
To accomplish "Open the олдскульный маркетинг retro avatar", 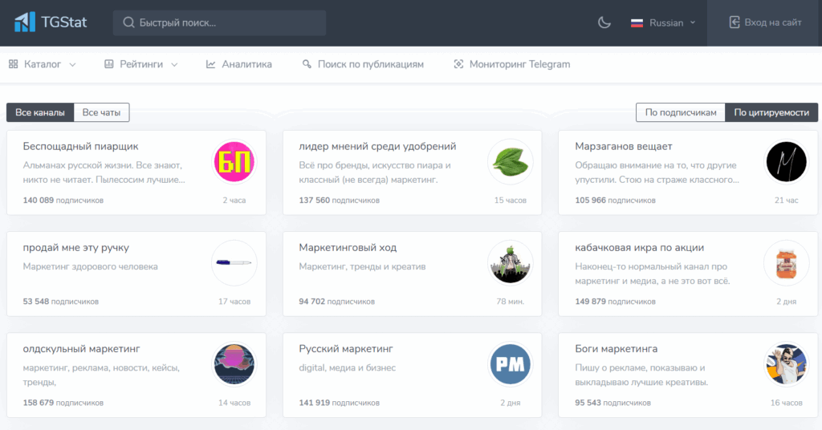I will [x=234, y=364].
